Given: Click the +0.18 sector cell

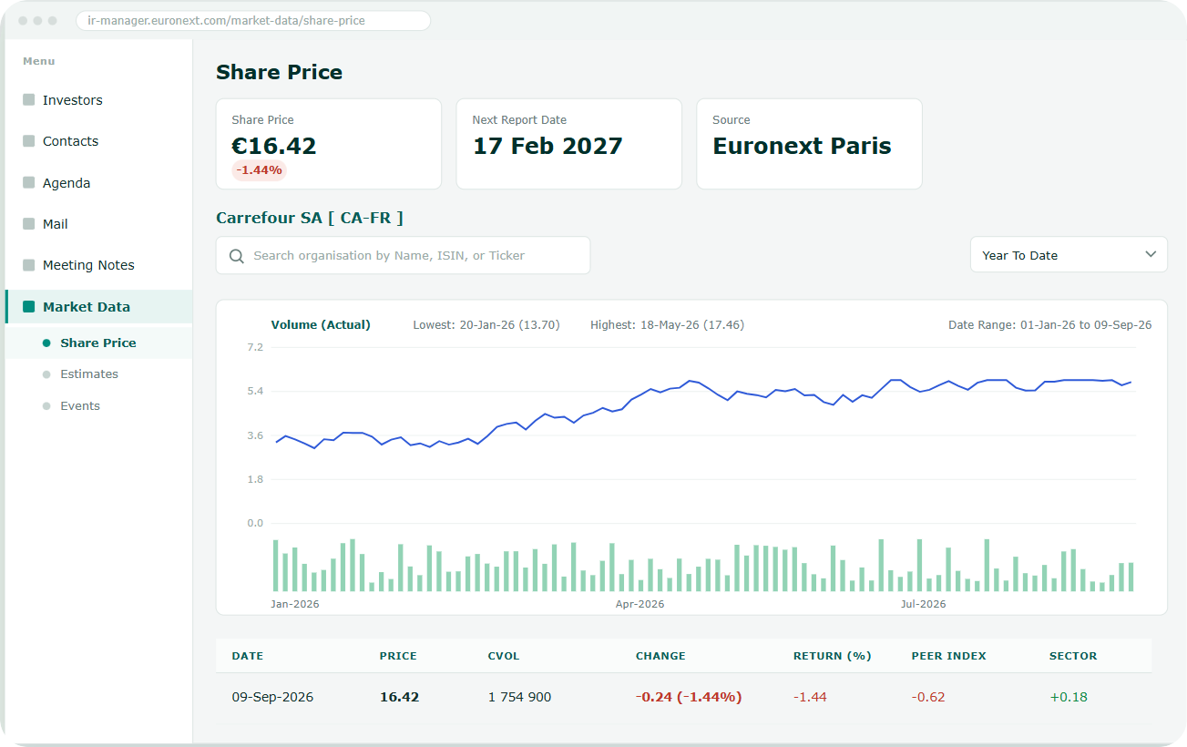Looking at the screenshot, I should point(1069,697).
